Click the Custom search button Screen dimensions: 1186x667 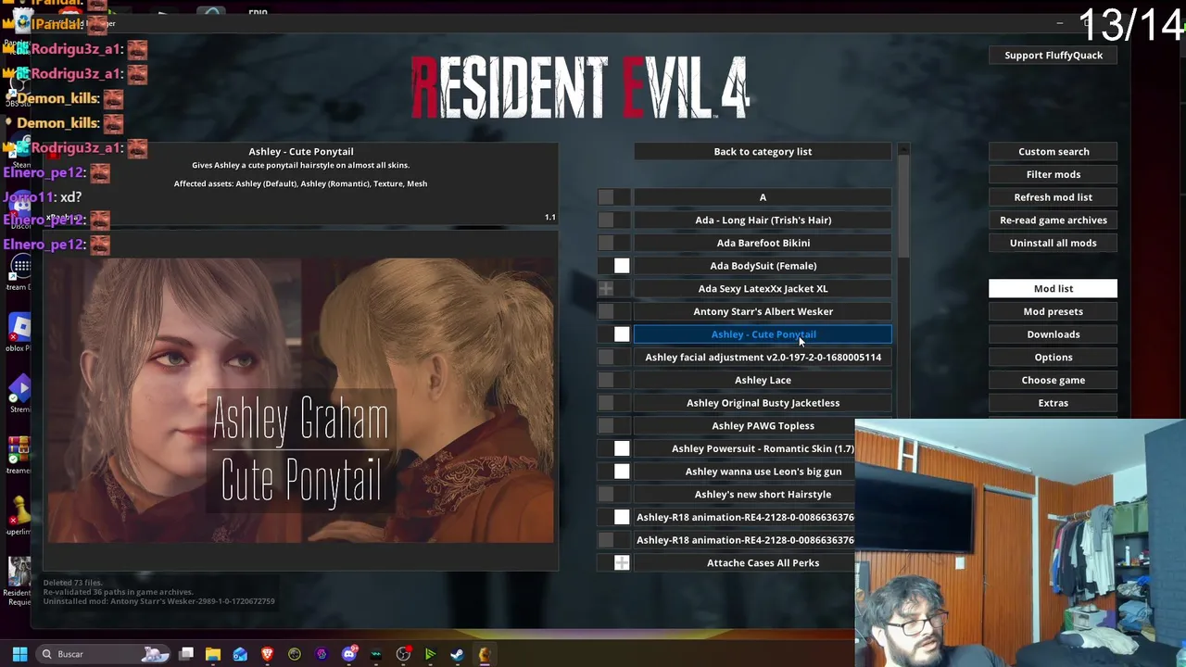point(1053,151)
